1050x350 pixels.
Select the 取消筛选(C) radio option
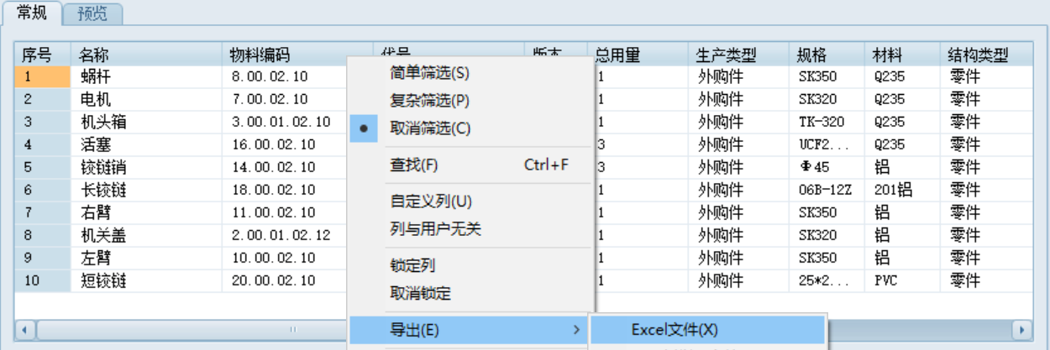[429, 128]
